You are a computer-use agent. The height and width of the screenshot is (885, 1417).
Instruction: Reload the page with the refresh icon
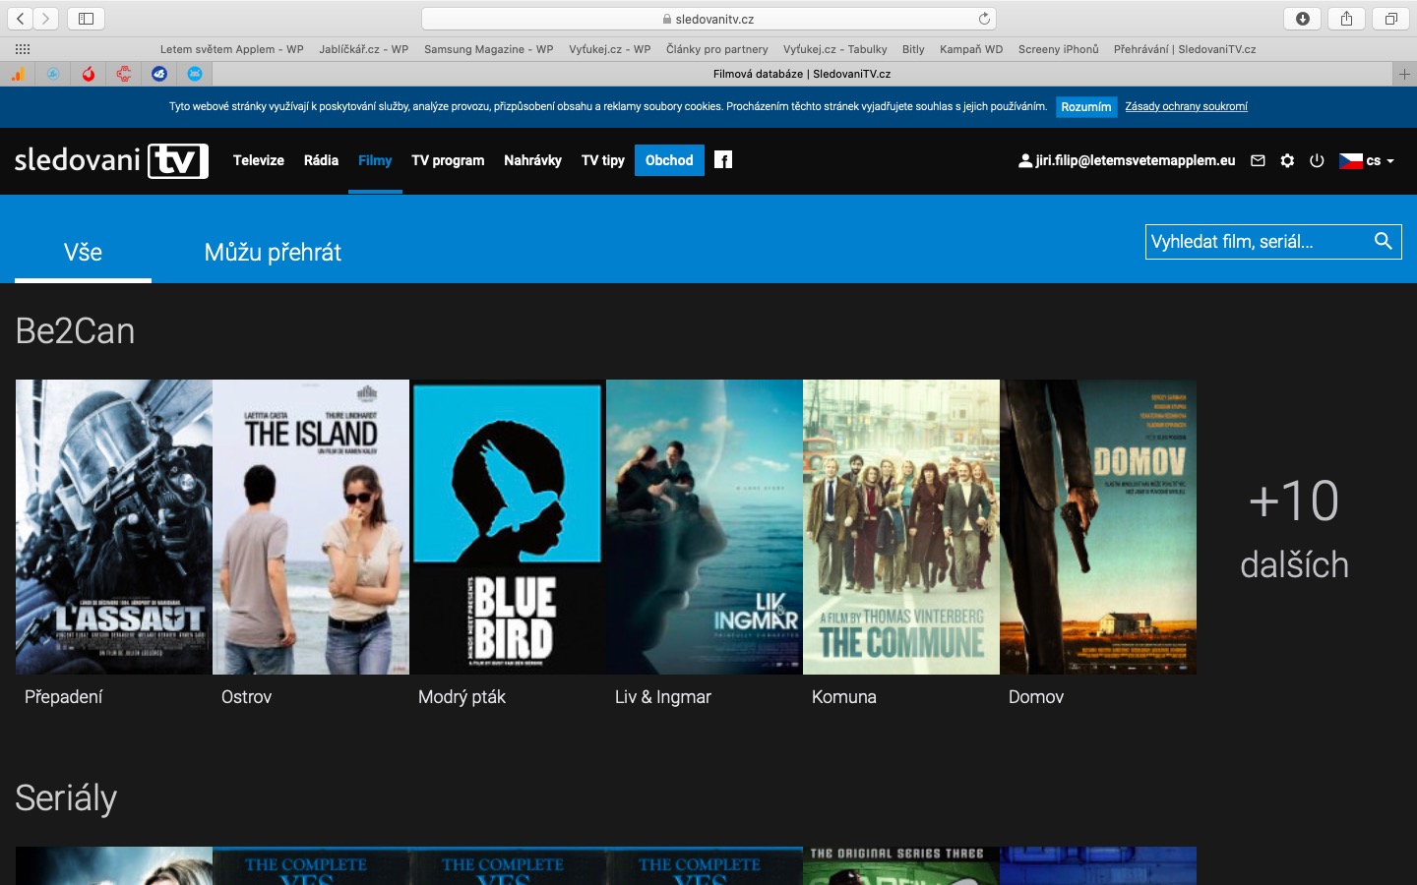tap(984, 19)
